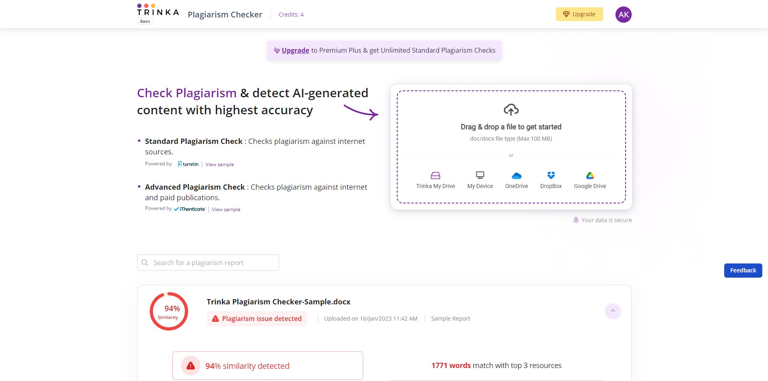768x381 pixels.
Task: Open the AK user avatar menu
Action: tap(623, 15)
